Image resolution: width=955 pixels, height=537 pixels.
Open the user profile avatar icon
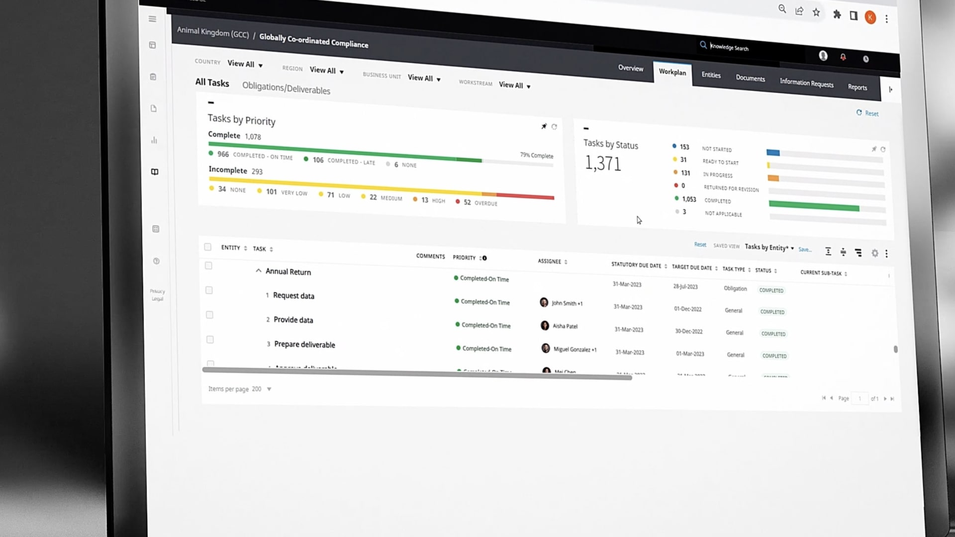point(823,56)
